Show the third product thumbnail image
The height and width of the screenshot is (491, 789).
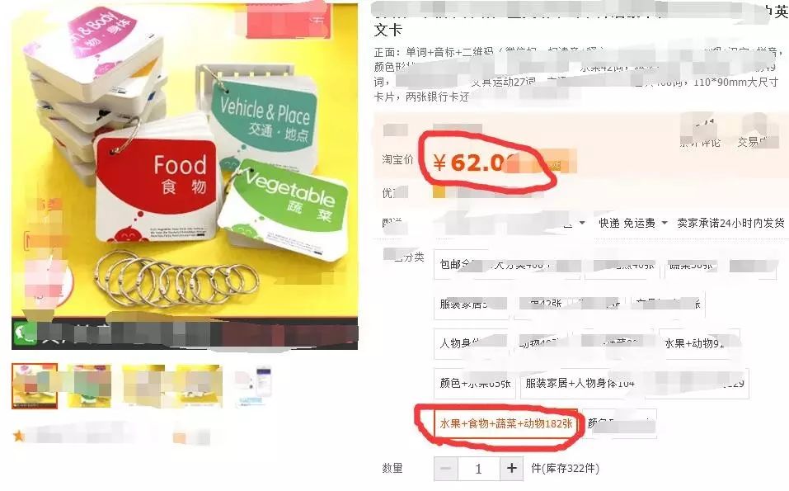point(143,385)
